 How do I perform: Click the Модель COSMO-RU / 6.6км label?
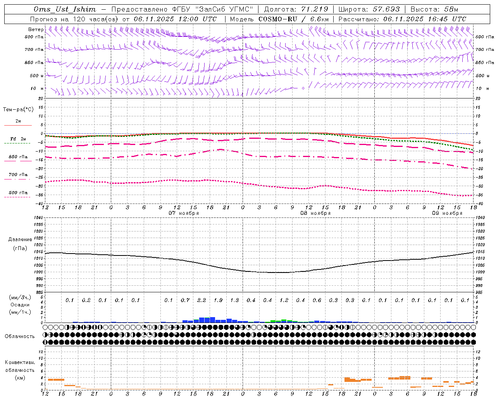[x=279, y=19]
